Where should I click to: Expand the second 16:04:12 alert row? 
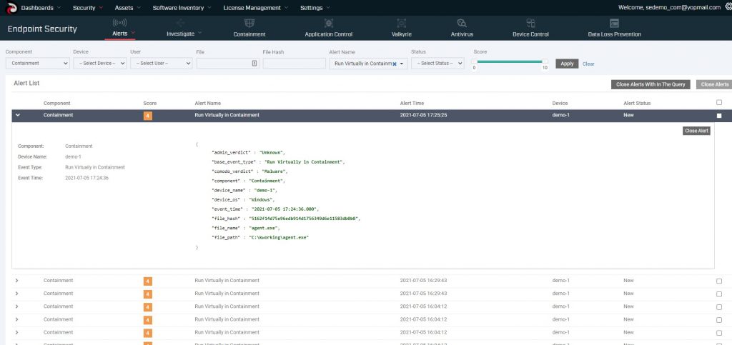17,320
